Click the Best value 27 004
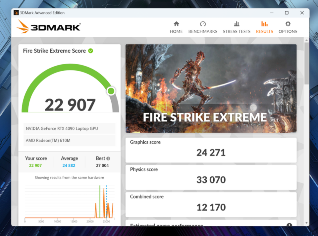 [102, 165]
